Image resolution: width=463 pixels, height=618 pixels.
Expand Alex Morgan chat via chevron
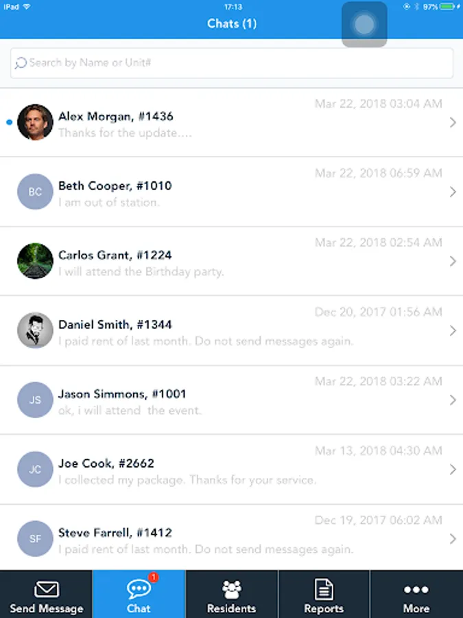pyautogui.click(x=453, y=123)
